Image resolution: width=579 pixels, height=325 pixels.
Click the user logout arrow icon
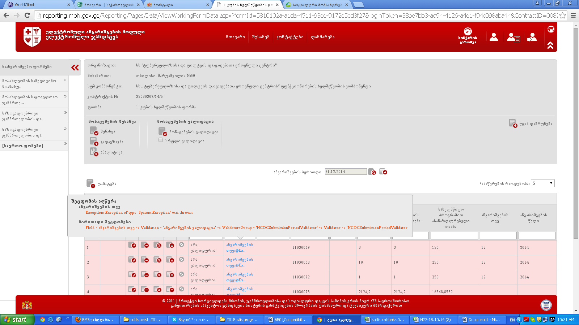click(x=532, y=37)
